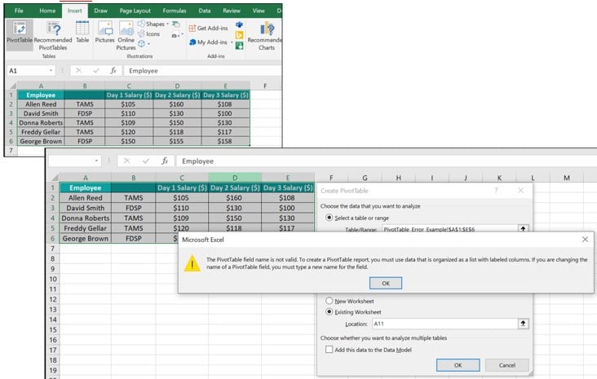The width and height of the screenshot is (597, 379).
Task: Click the help question mark in Create PivotTable
Action: (x=496, y=190)
